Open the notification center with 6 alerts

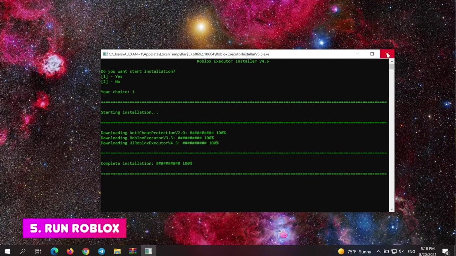tap(446, 252)
